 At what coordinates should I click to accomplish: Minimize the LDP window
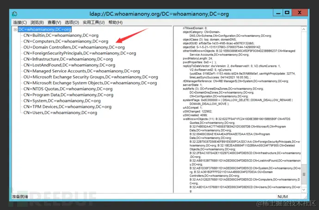278,13
